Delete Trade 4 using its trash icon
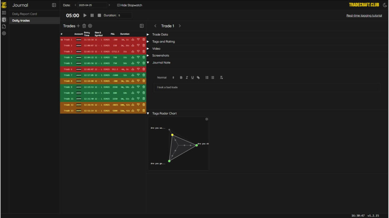The image size is (389, 218). point(144,58)
